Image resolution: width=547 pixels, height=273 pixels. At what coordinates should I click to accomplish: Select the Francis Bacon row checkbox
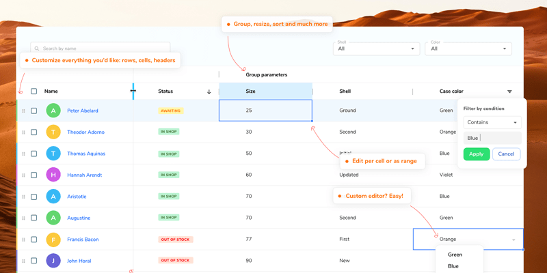click(34, 240)
